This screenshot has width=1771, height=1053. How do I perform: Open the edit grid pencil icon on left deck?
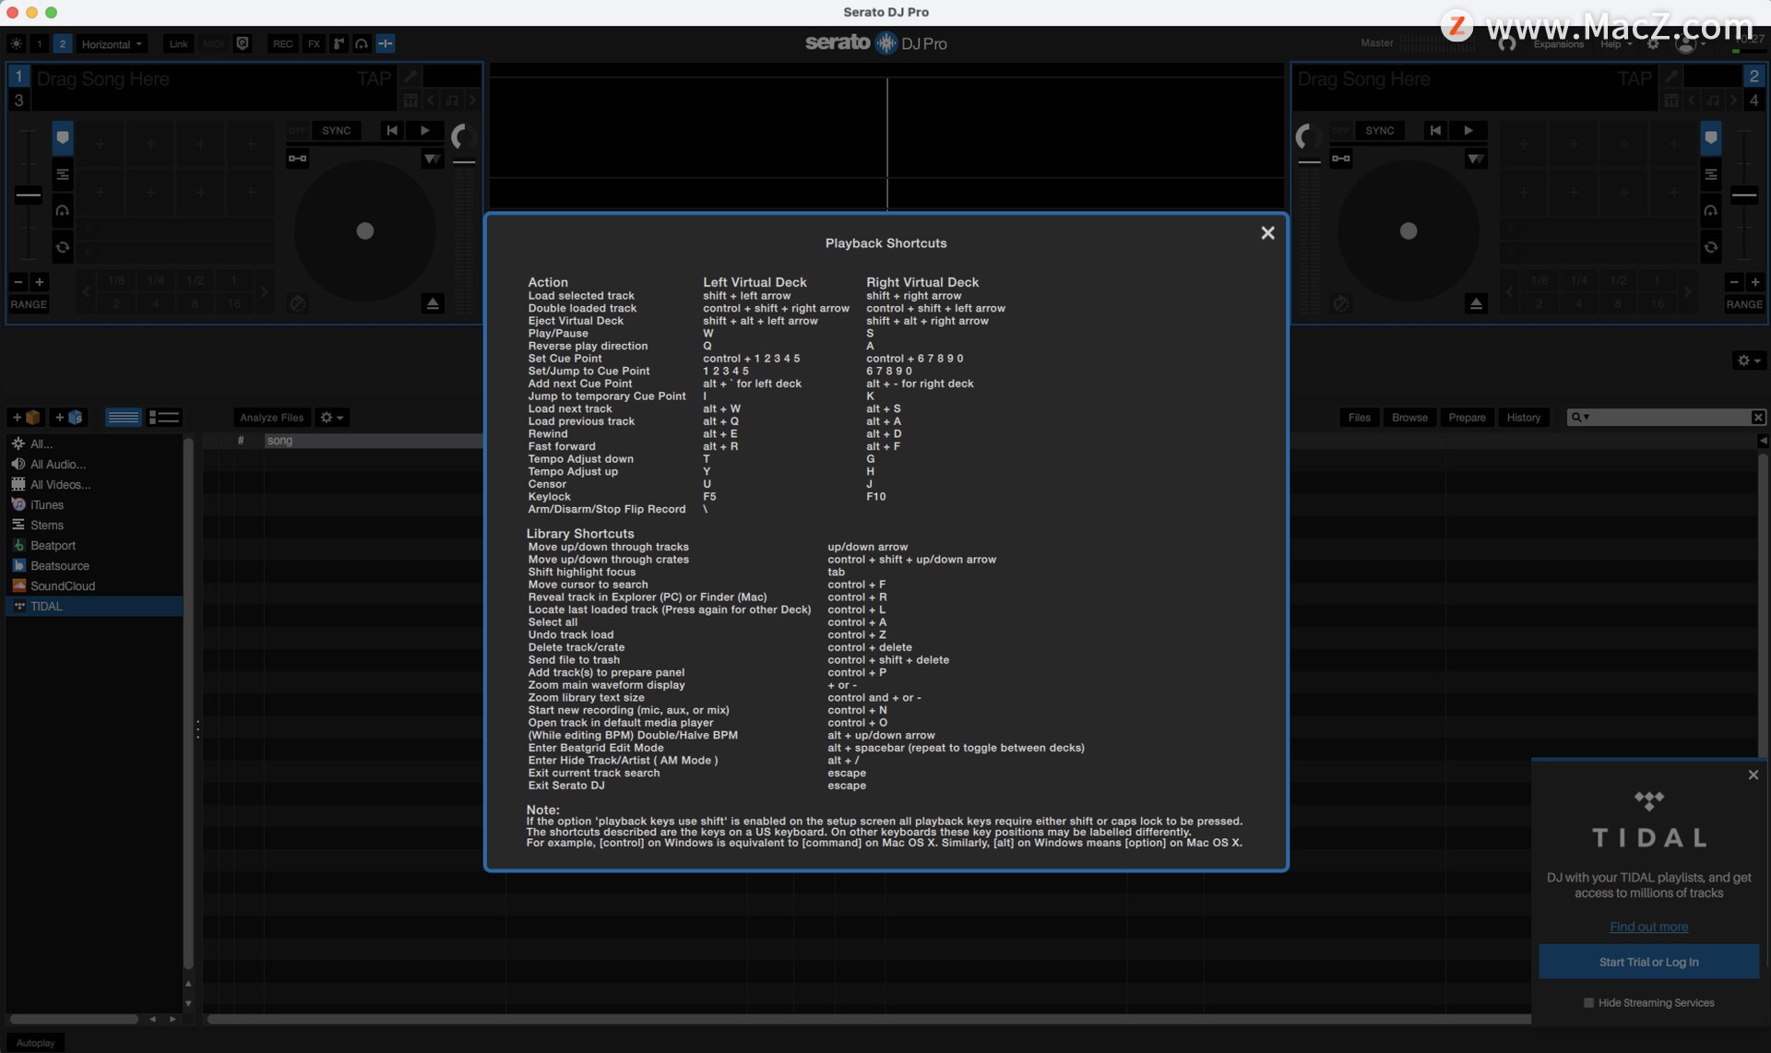coord(410,77)
